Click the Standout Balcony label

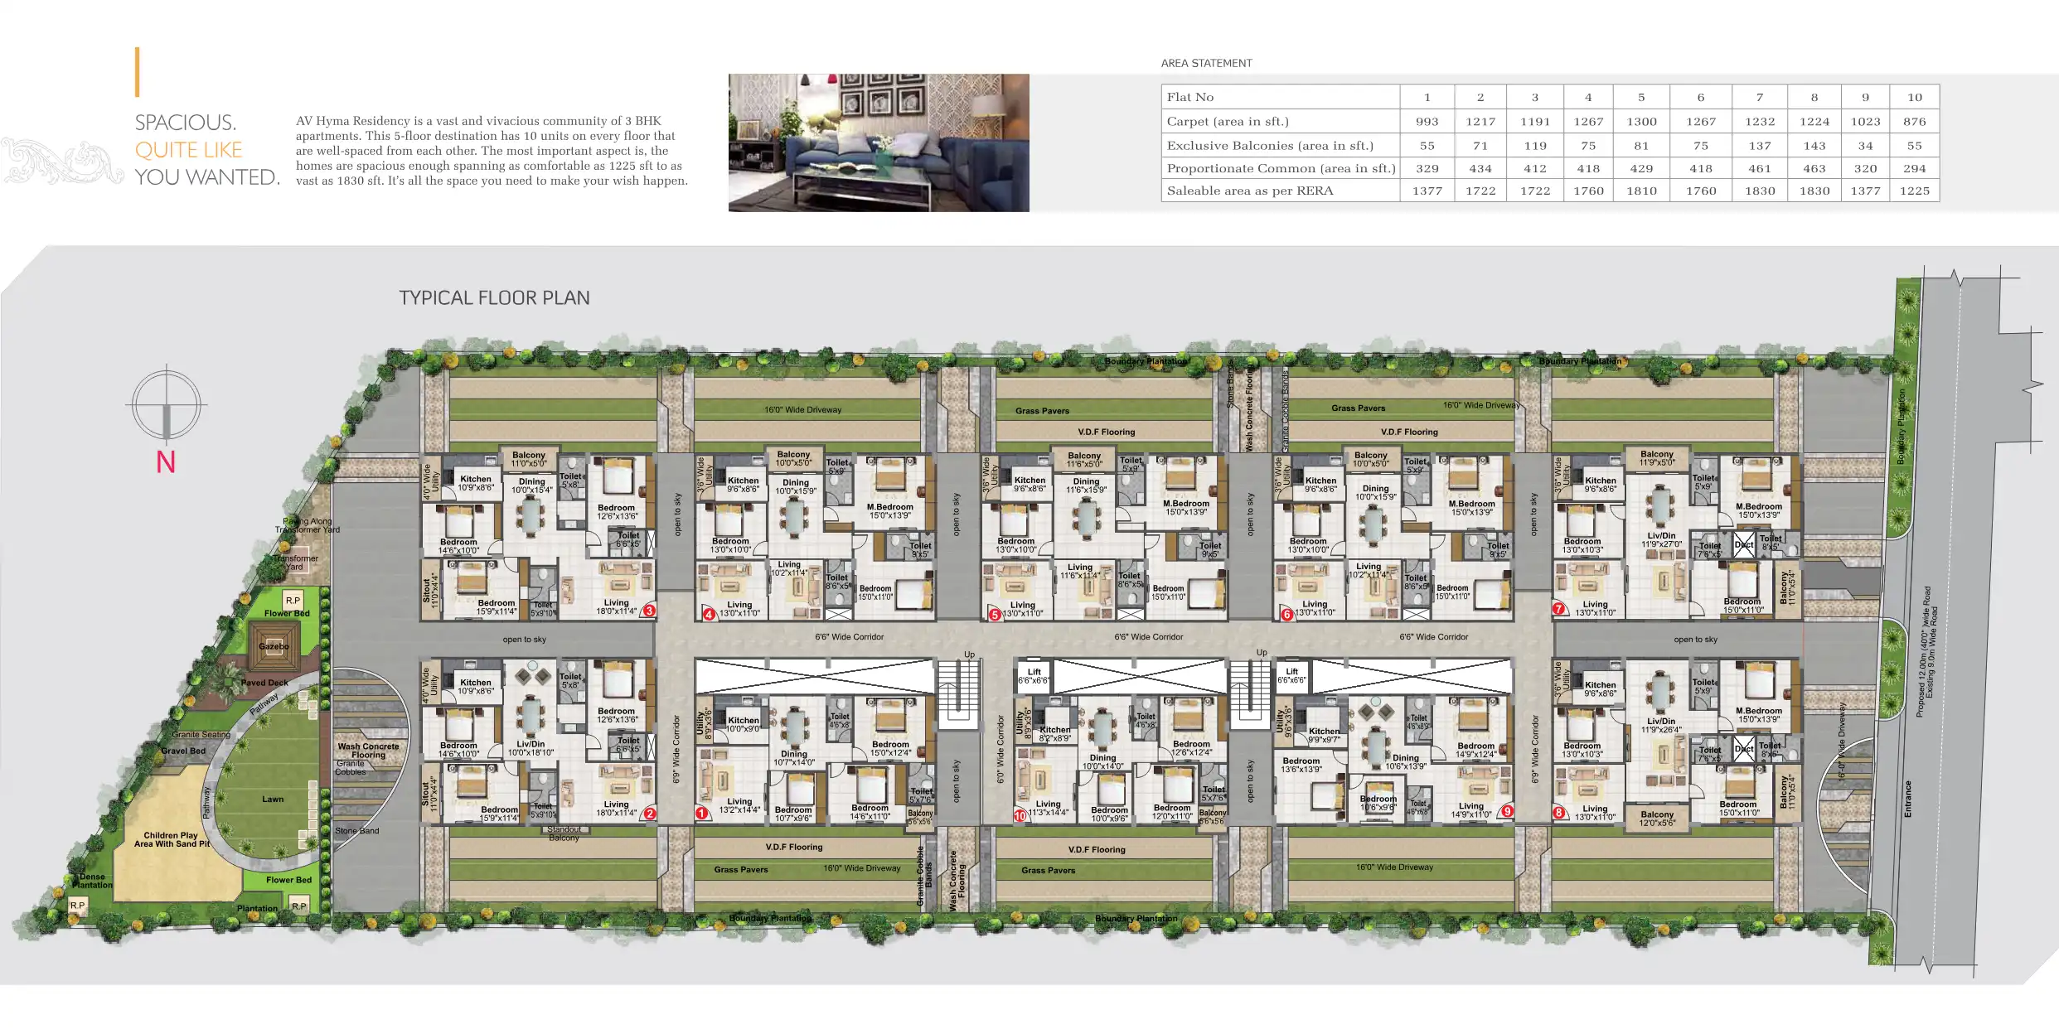[x=564, y=833]
